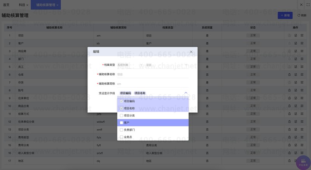Click the wldwfl abbreviation cell
The image size is (311, 170).
(101, 121)
